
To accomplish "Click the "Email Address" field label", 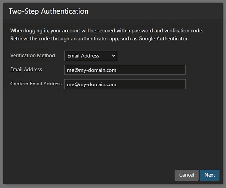I will [26, 69].
